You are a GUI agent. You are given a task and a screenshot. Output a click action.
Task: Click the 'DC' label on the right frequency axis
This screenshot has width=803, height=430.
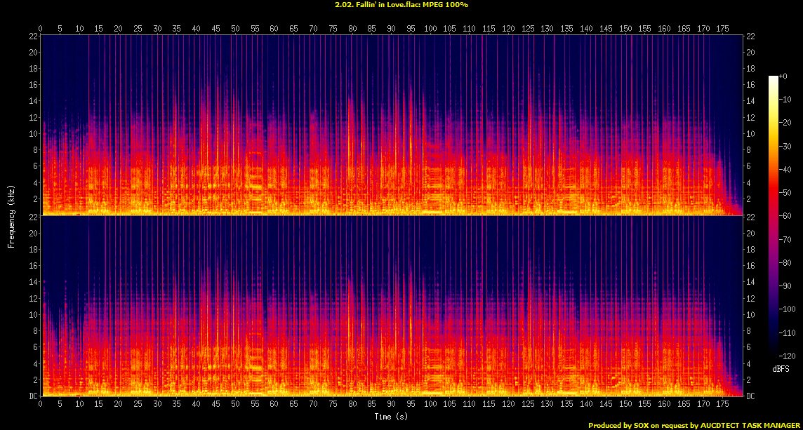752,396
